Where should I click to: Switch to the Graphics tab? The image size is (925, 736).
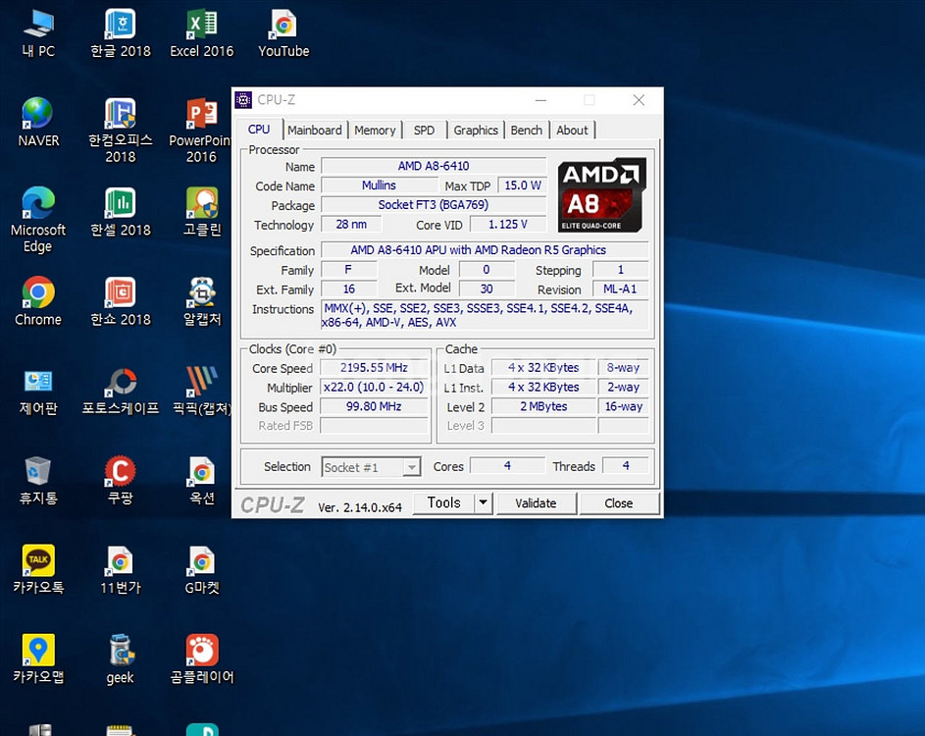[x=476, y=131]
